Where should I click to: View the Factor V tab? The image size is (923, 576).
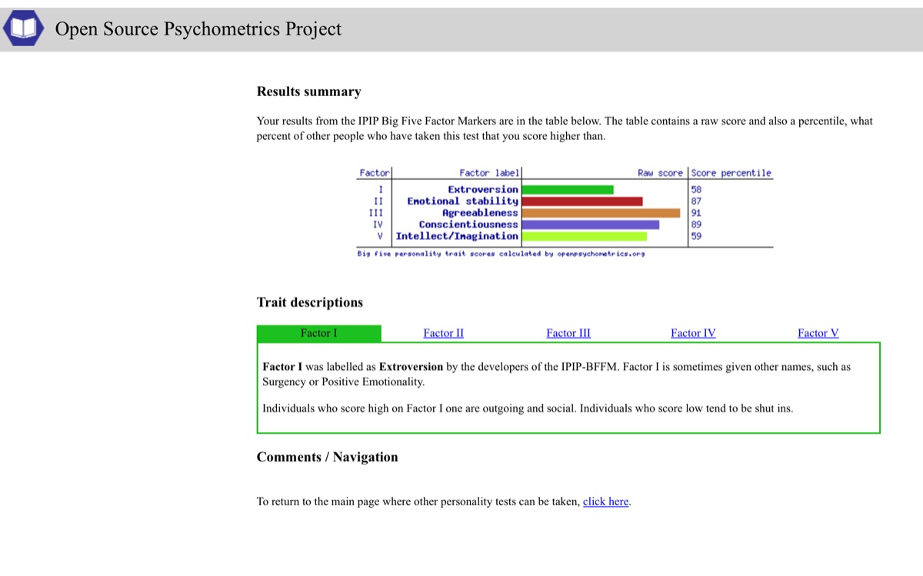(818, 333)
